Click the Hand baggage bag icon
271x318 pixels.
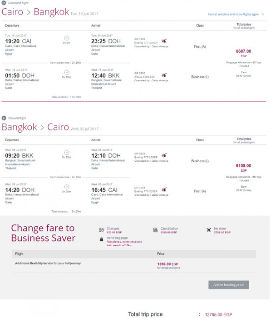[x=102, y=239]
